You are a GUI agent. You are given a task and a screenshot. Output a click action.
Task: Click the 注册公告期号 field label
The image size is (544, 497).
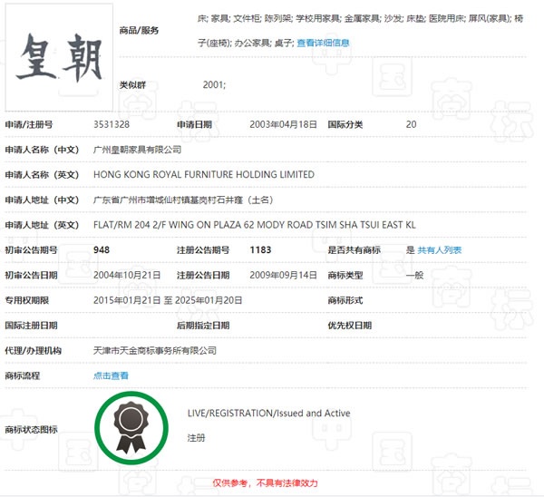[x=203, y=250]
